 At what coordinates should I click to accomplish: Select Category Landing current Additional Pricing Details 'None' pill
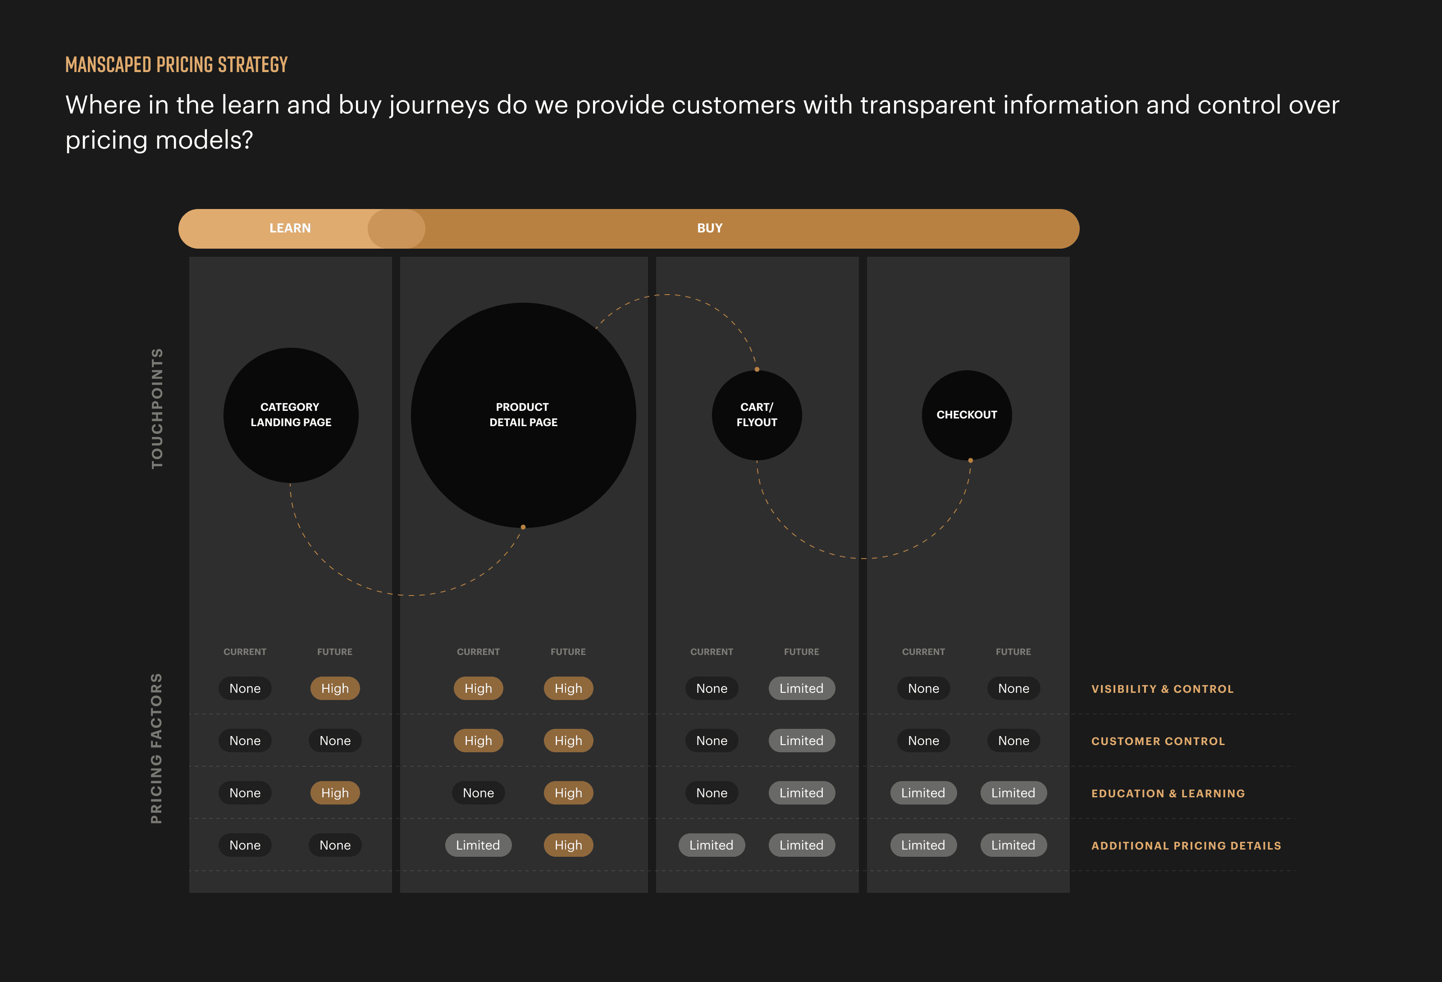point(245,844)
